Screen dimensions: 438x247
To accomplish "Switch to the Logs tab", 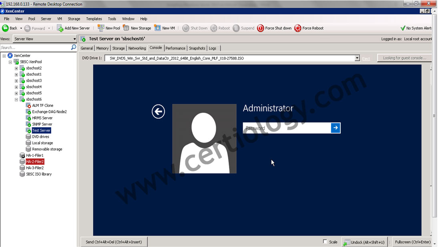I will pos(212,48).
